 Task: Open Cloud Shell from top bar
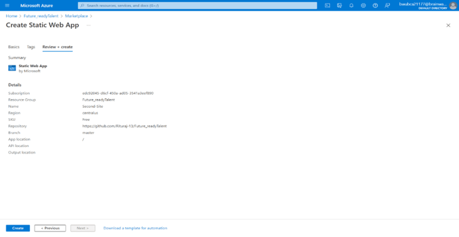click(x=328, y=6)
